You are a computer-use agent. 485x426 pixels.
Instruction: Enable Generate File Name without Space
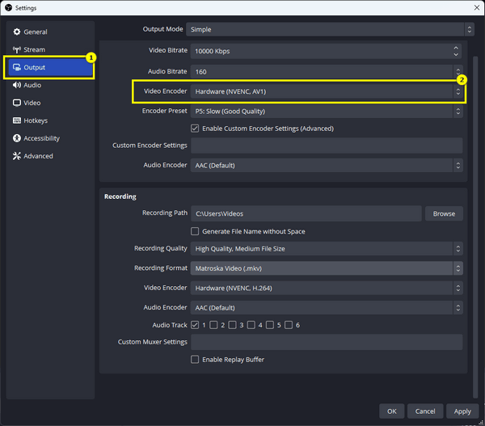tap(195, 231)
